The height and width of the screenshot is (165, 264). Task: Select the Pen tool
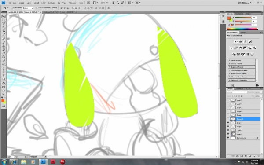point(4,68)
